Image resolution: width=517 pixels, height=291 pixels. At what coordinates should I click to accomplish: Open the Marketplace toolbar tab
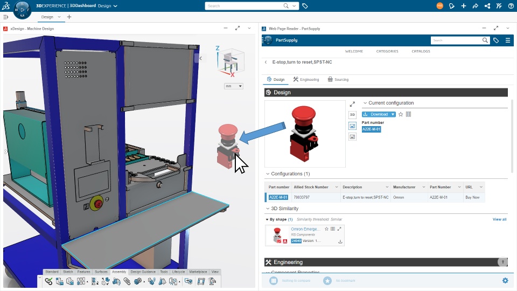198,272
